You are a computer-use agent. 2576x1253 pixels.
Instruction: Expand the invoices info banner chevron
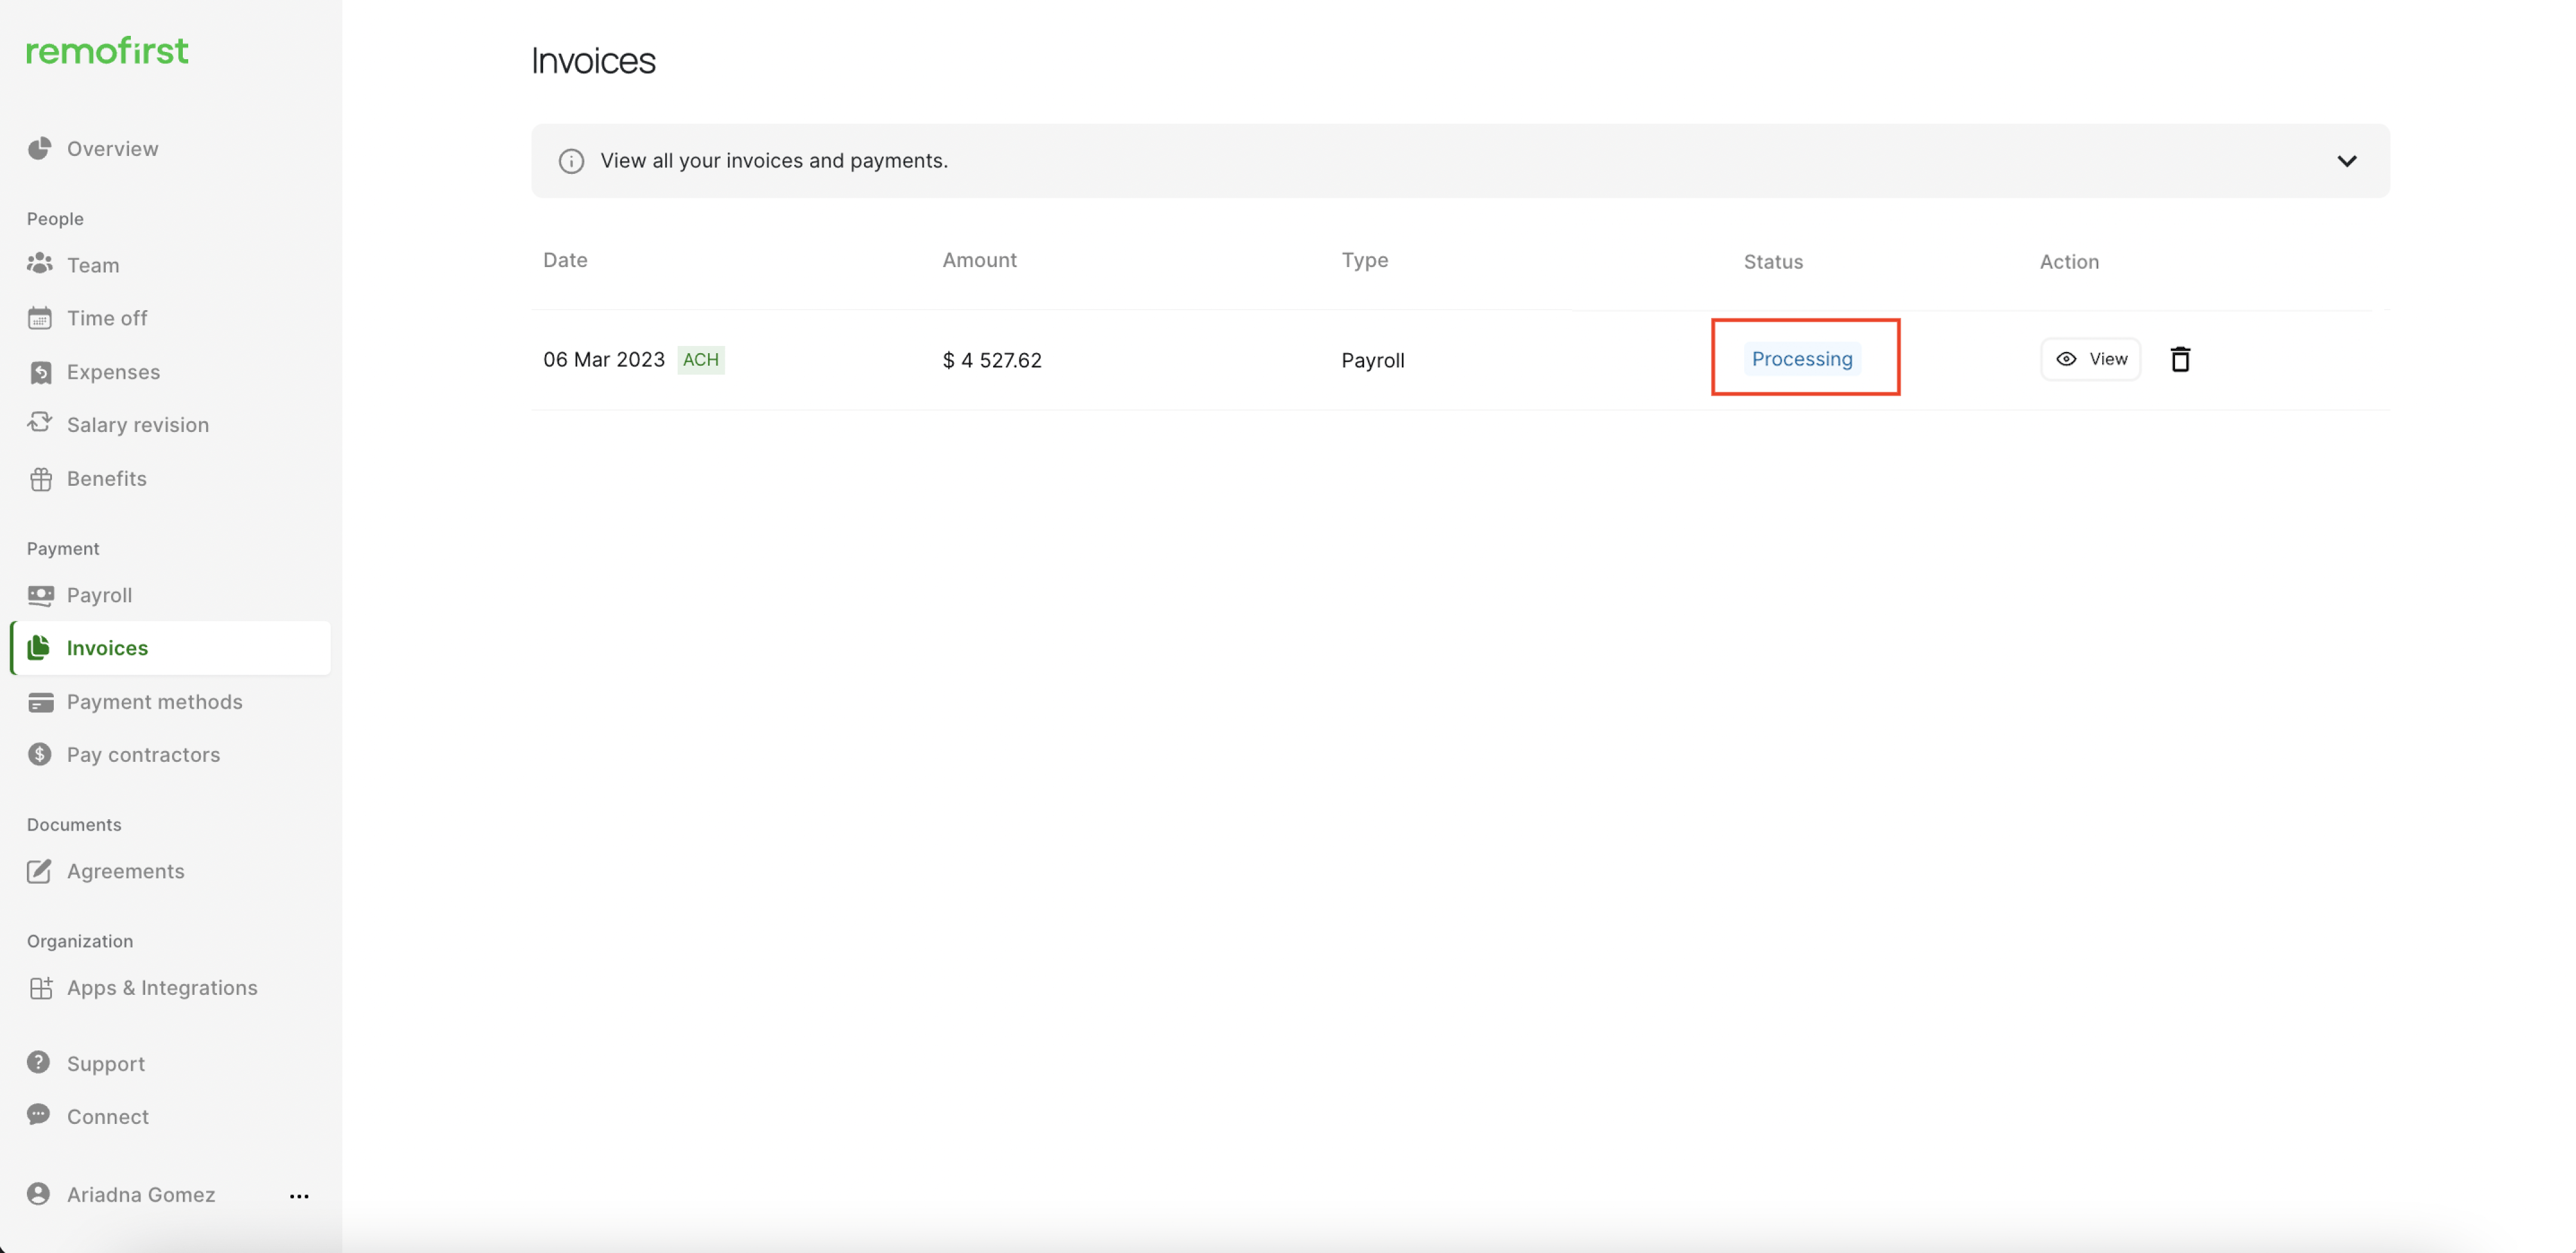2346,161
